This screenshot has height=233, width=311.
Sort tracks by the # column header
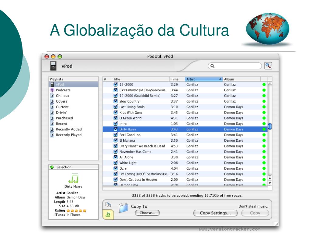[x=107, y=79]
